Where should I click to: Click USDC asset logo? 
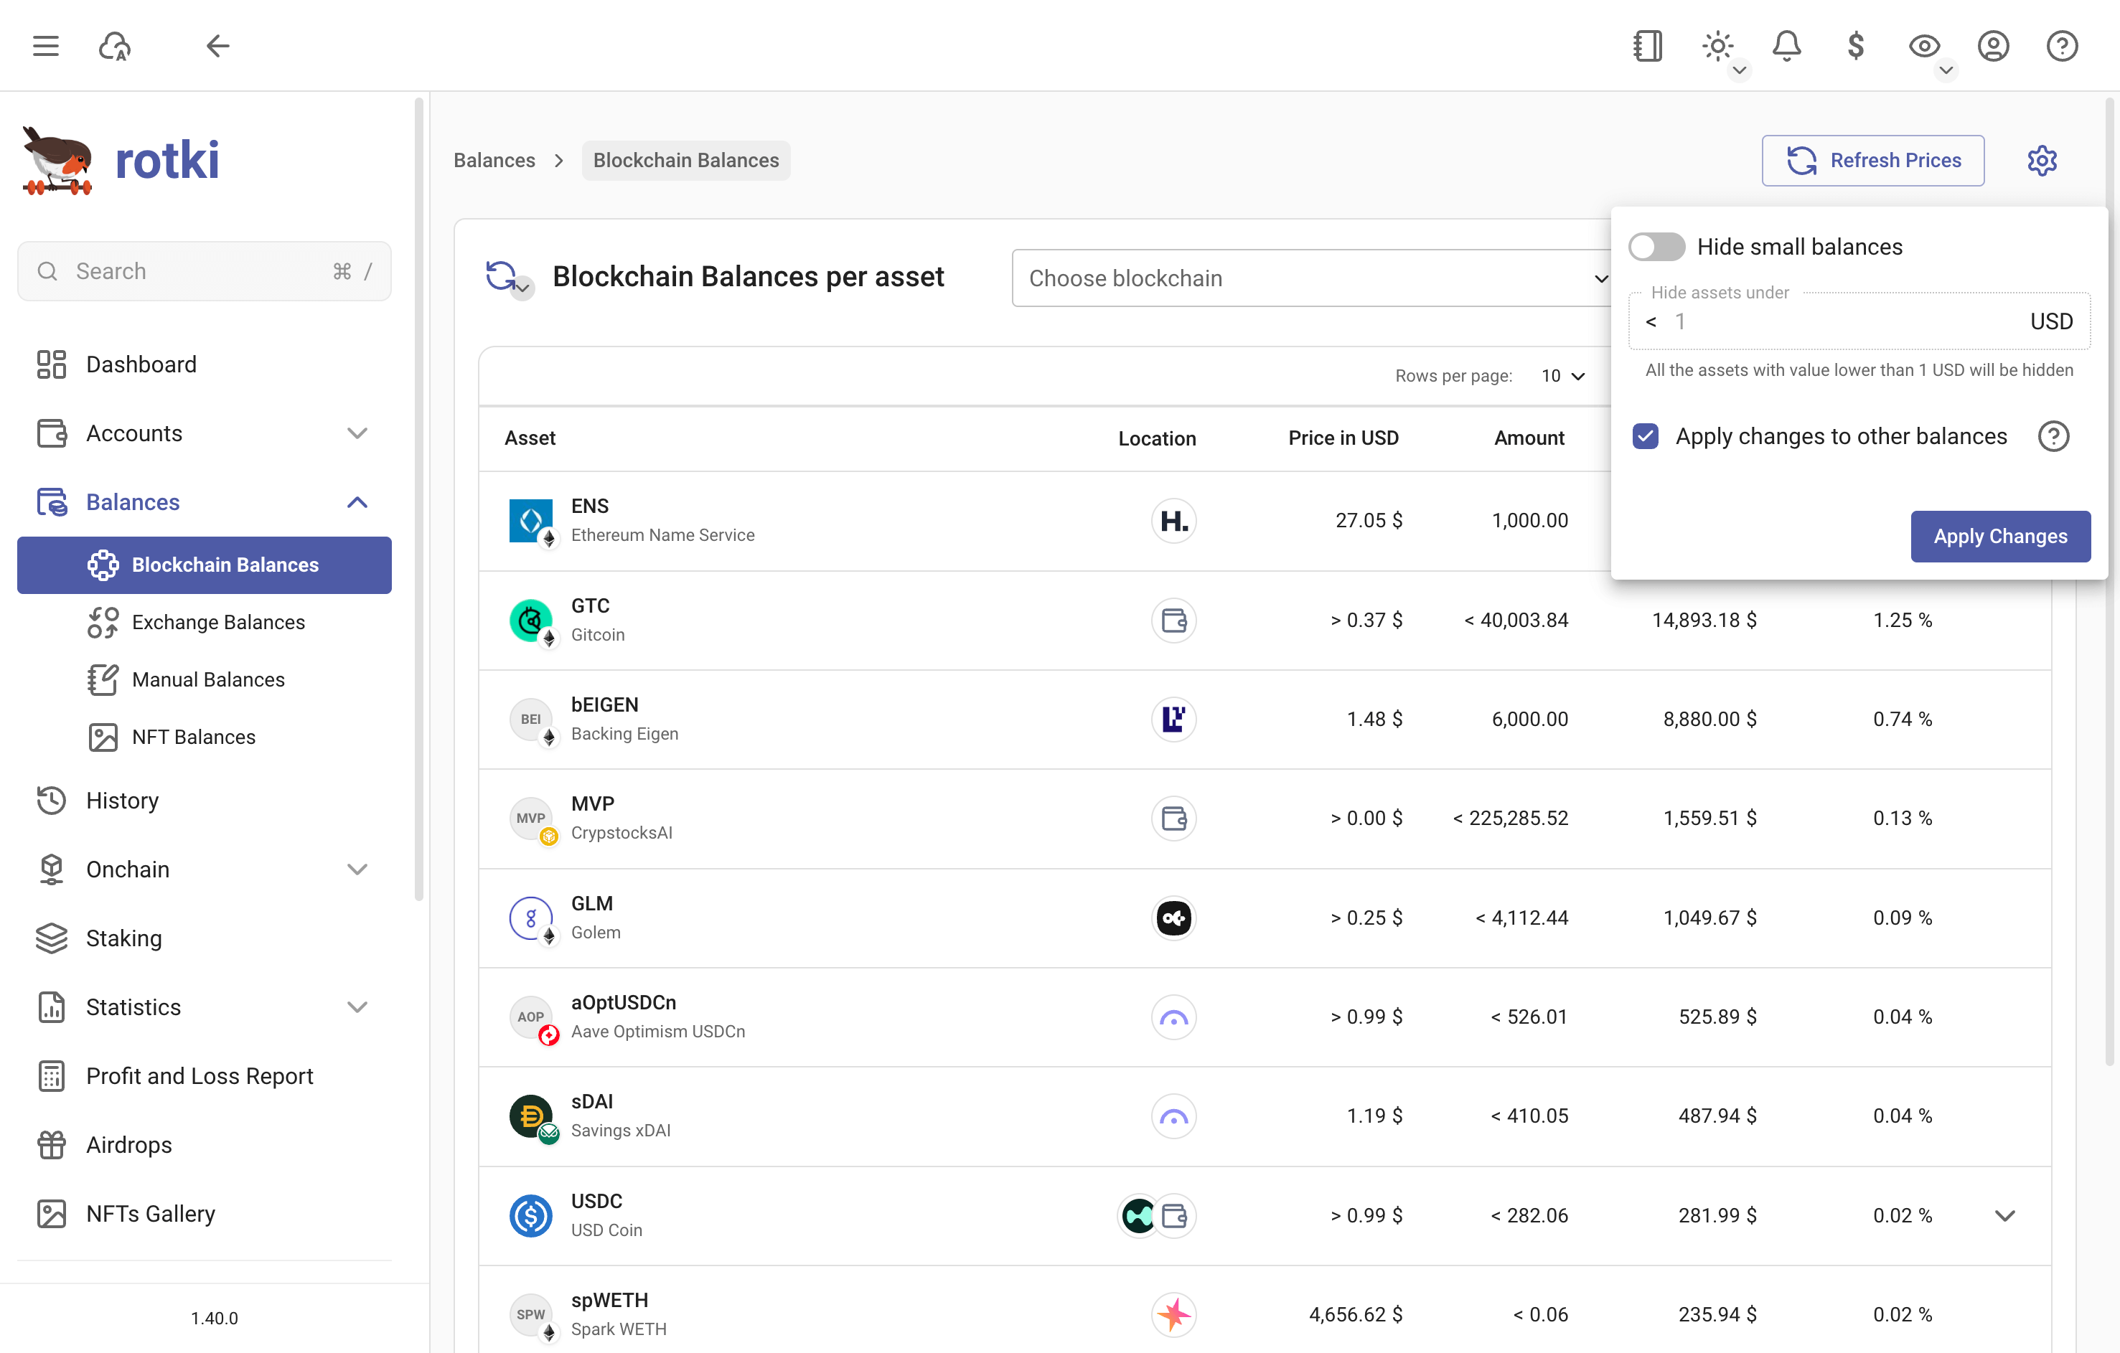(x=531, y=1216)
